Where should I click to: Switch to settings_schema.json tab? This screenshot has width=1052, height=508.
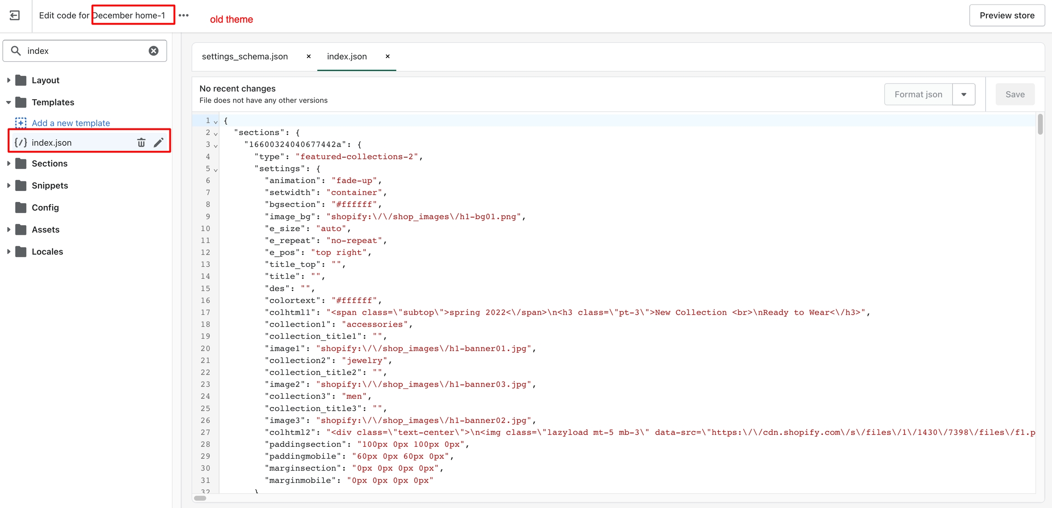coord(245,56)
